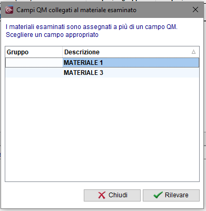Click the Chiudi button
The width and height of the screenshot is (206, 211).
112,195
